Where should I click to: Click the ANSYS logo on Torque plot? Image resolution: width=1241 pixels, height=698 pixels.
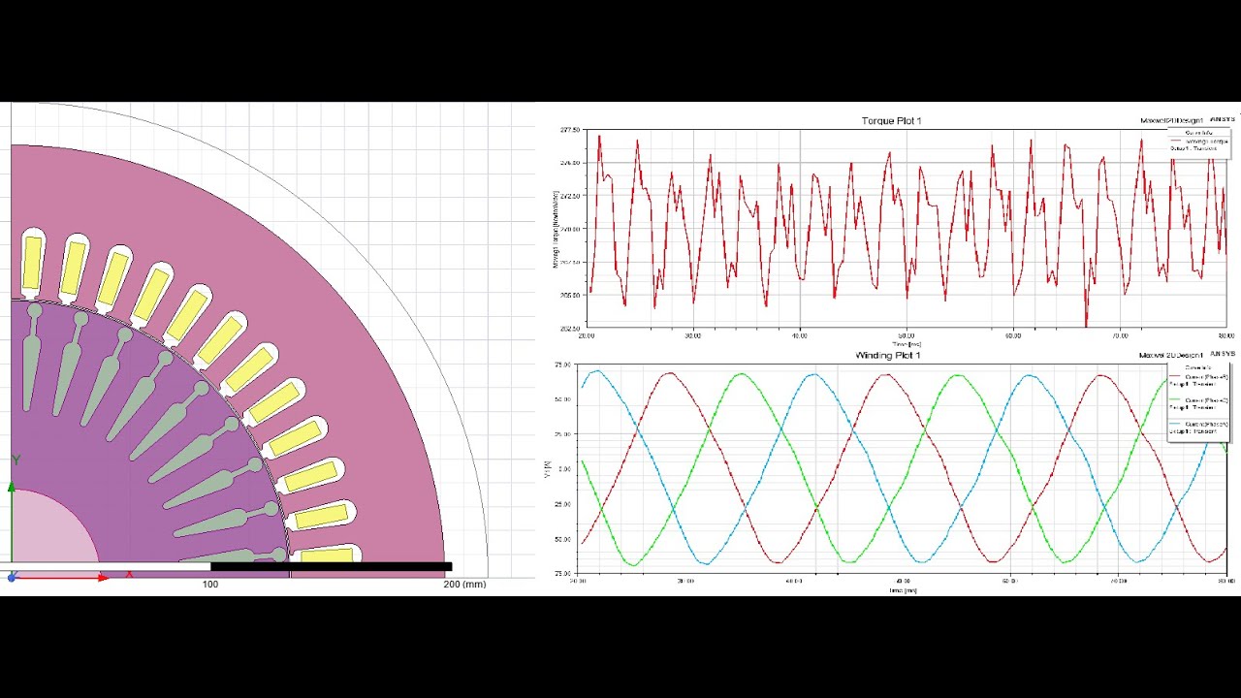click(x=1223, y=120)
